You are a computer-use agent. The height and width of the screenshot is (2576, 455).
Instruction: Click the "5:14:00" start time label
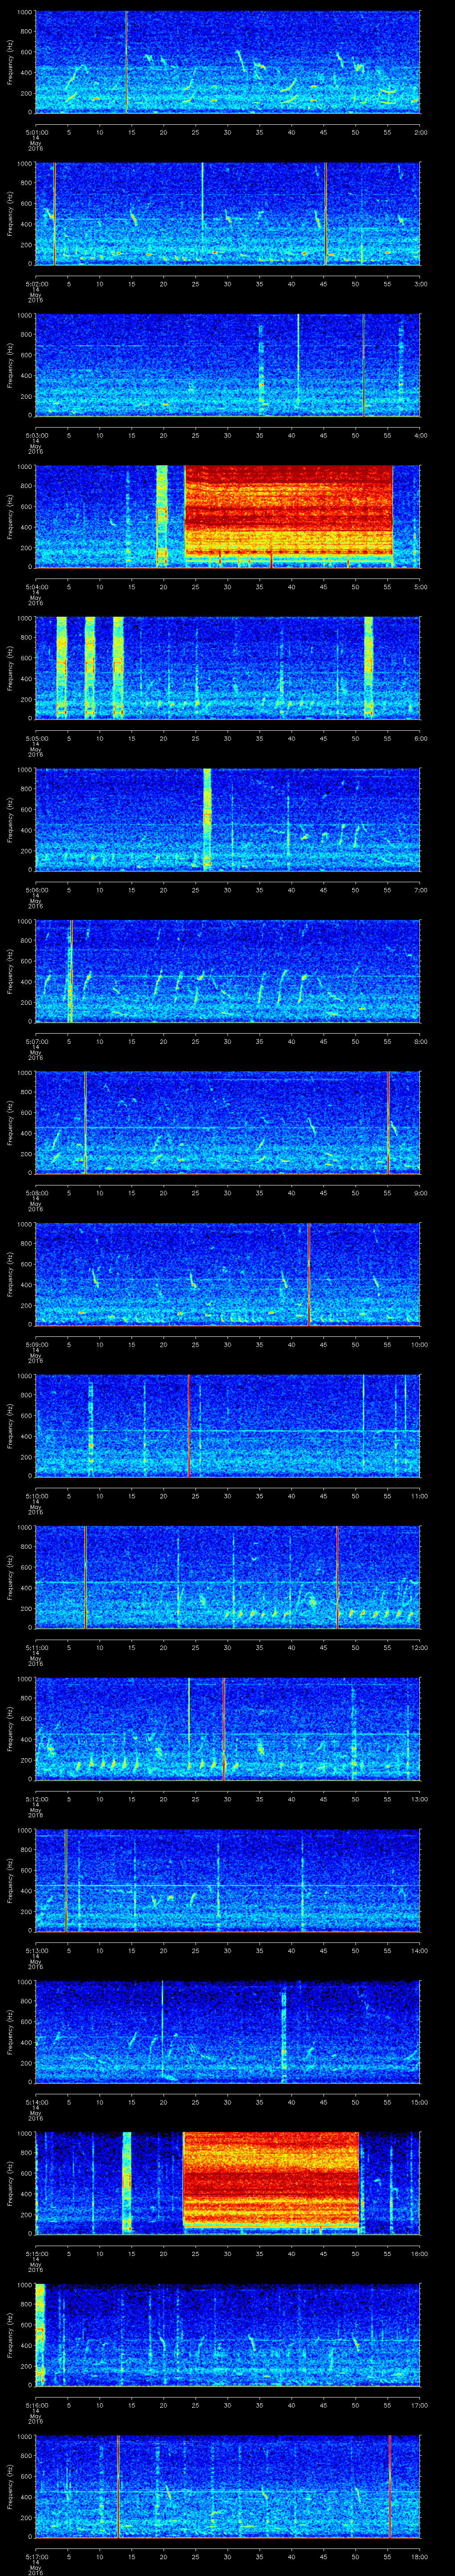pyautogui.click(x=36, y=2102)
